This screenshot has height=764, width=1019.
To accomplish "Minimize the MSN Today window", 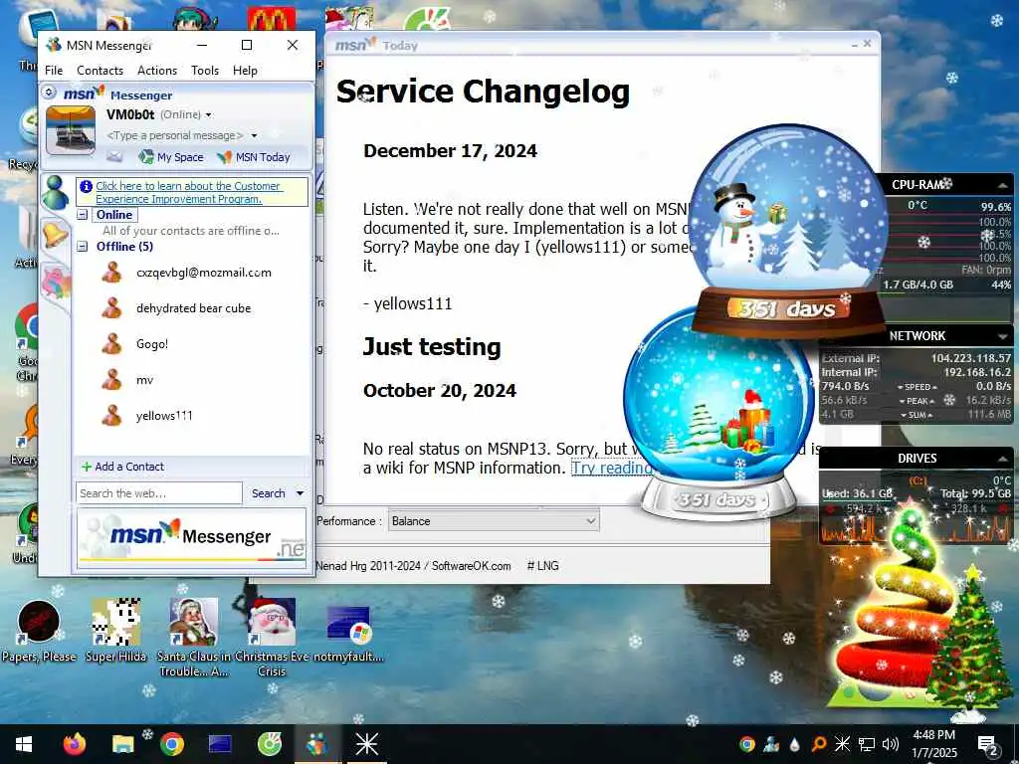I will point(854,44).
